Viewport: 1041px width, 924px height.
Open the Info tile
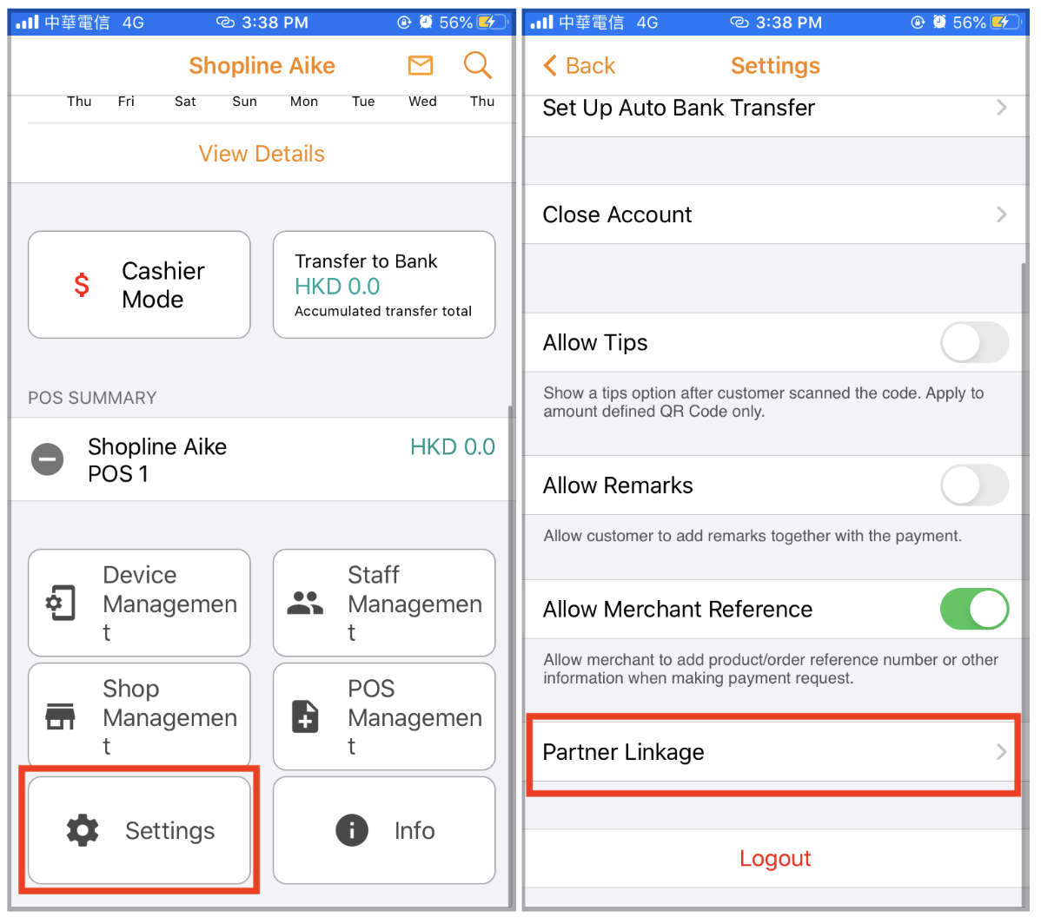[x=384, y=830]
